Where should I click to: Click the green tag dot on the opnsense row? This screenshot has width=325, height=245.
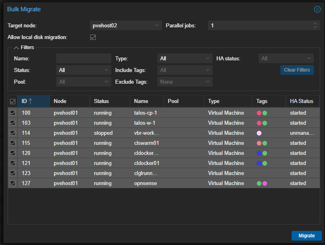259,183
